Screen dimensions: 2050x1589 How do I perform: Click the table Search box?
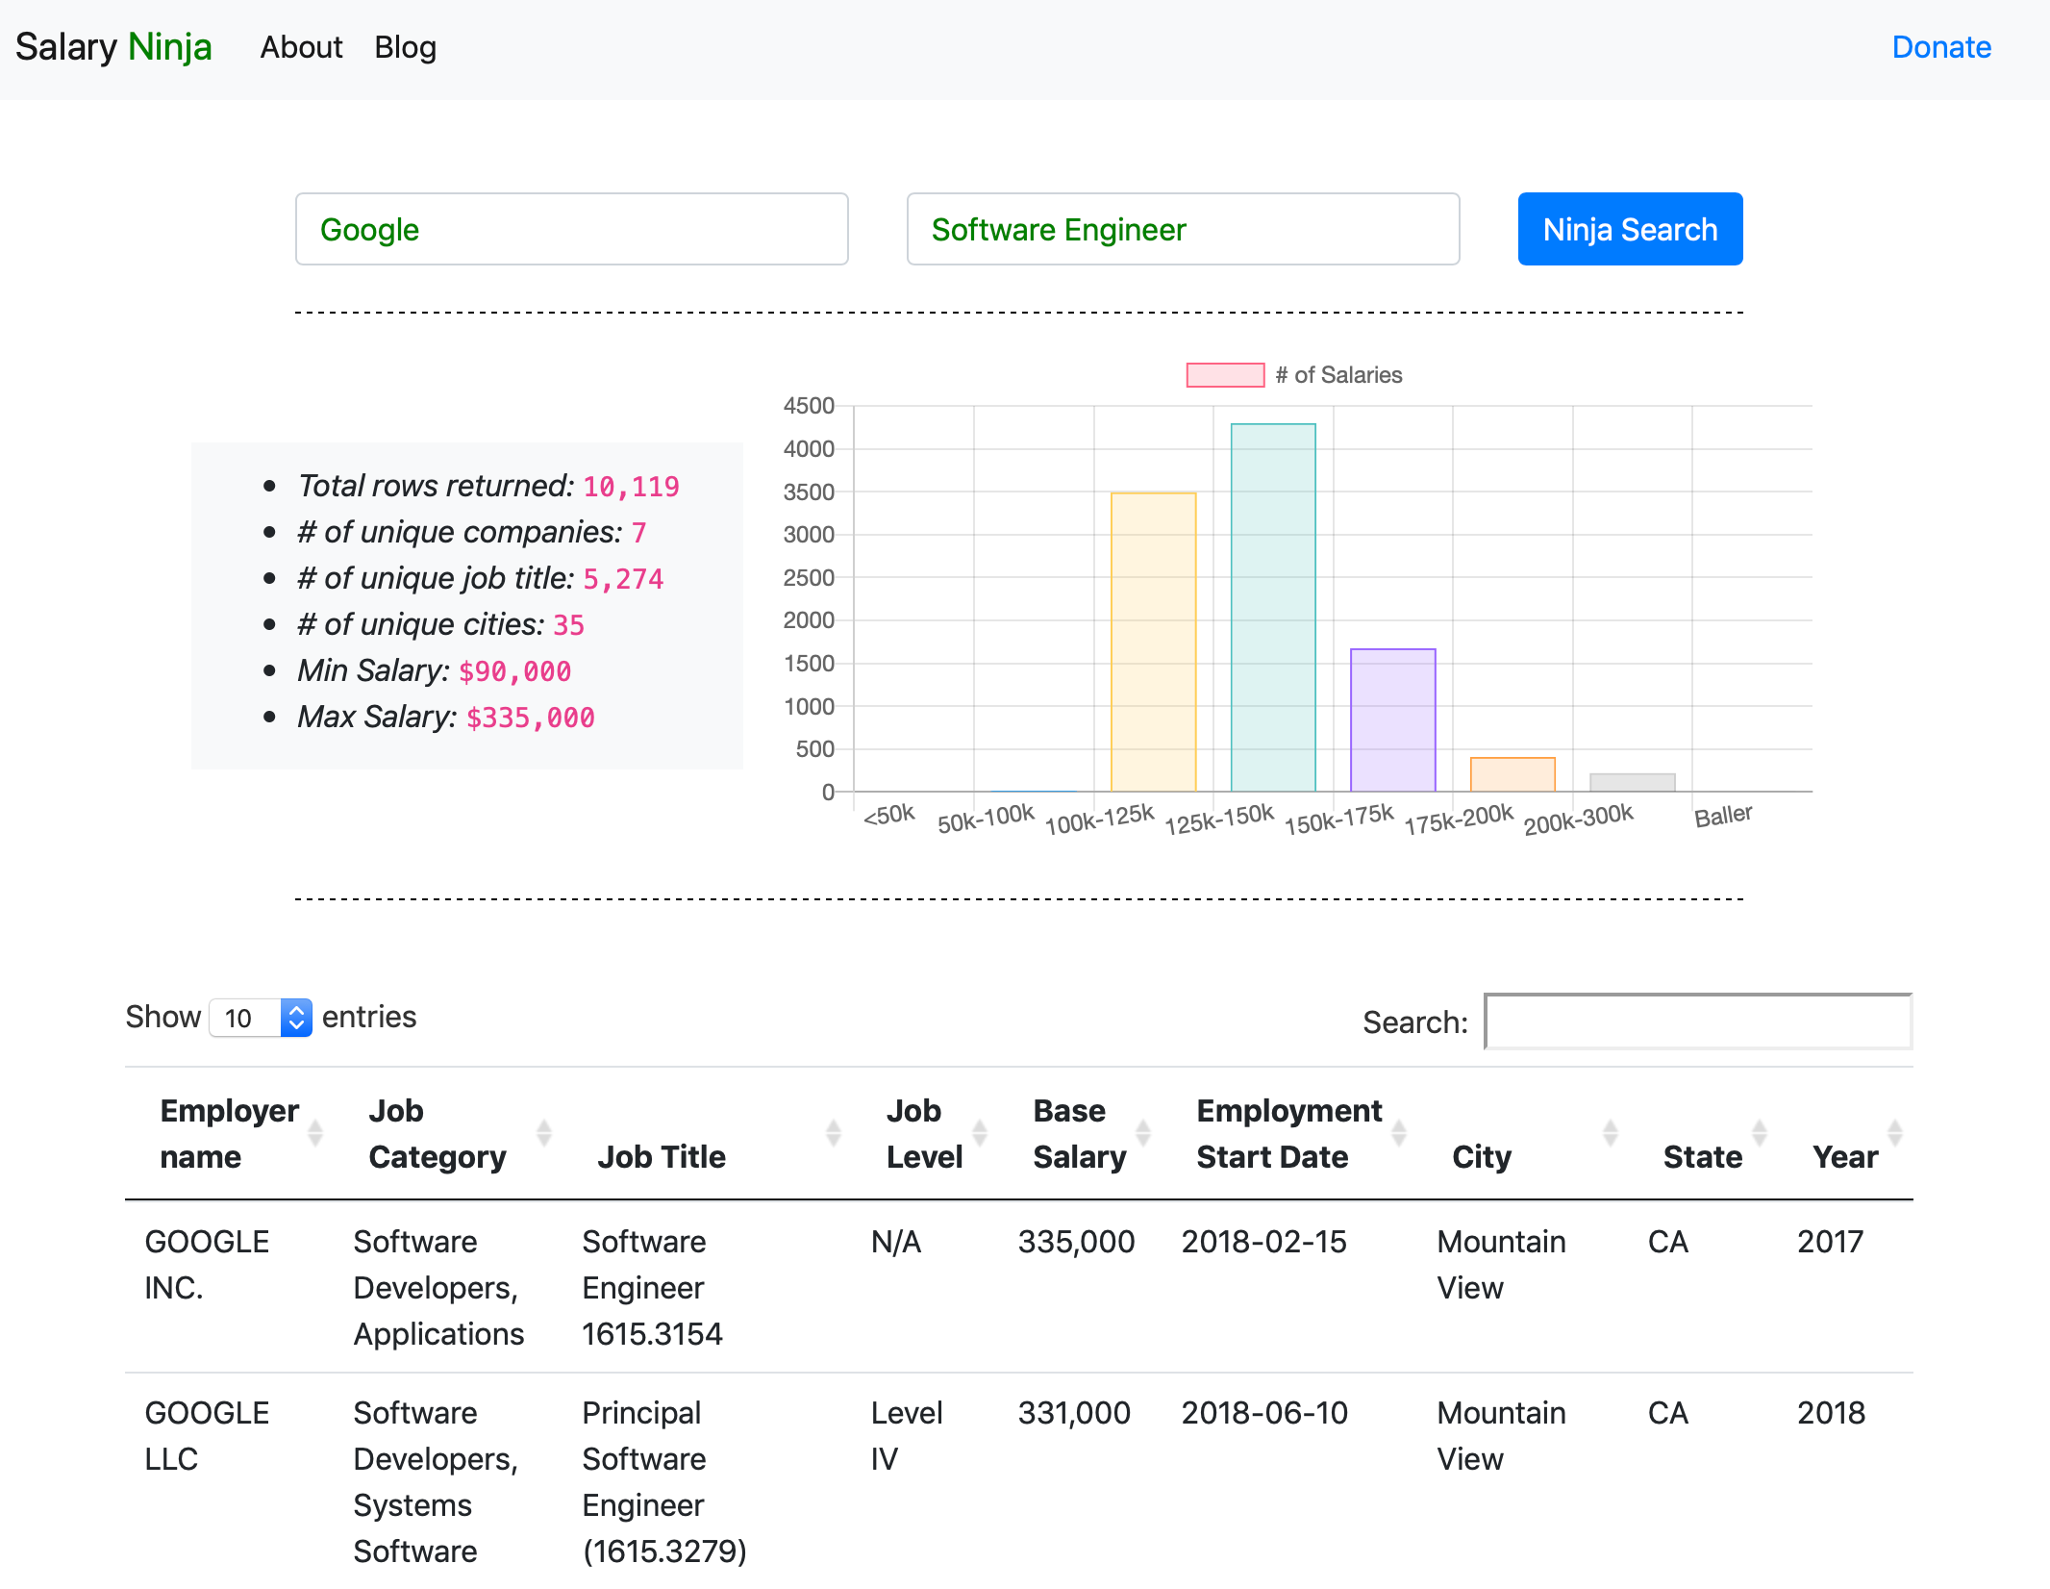pyautogui.click(x=1698, y=1021)
